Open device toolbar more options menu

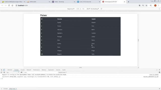click(x=159, y=9)
